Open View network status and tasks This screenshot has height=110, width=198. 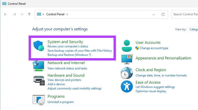click(67, 68)
